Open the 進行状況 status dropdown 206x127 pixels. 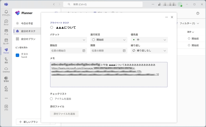point(109,40)
